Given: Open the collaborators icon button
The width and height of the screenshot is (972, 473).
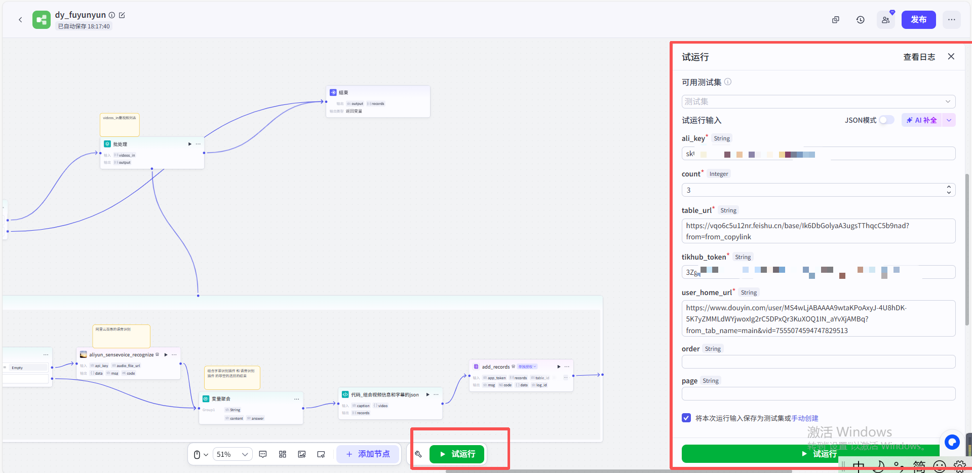Looking at the screenshot, I should (x=885, y=20).
